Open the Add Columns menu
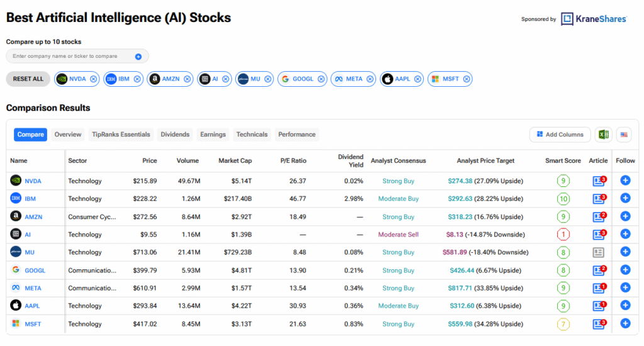Viewport: 644px width, 346px height. click(x=560, y=135)
